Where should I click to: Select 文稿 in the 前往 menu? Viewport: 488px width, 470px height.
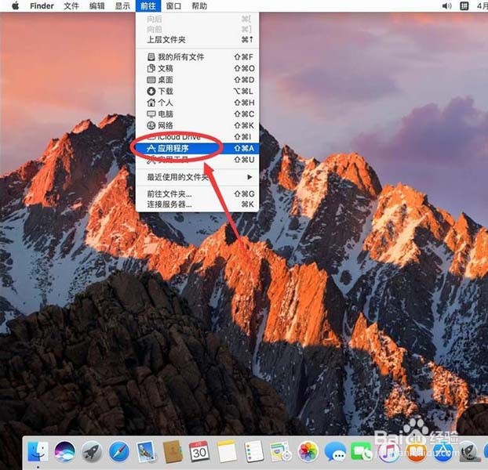click(197, 68)
